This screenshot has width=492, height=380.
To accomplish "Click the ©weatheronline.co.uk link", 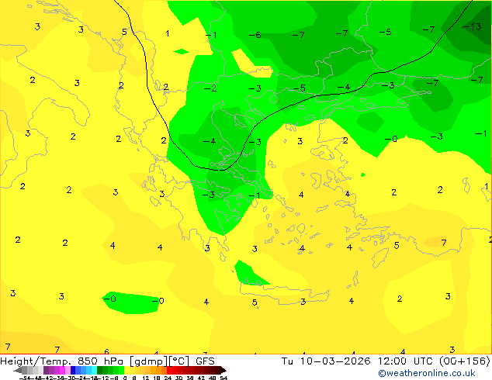I will 426,373.
